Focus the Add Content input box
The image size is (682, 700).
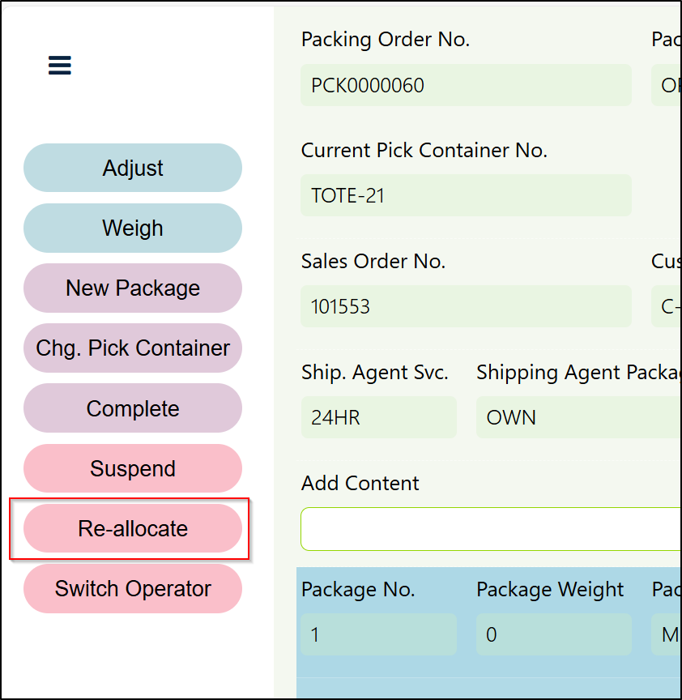490,529
